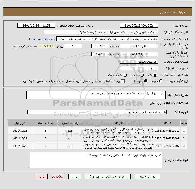Select the خدمت radio button
195x189 pixels.
(142, 75)
